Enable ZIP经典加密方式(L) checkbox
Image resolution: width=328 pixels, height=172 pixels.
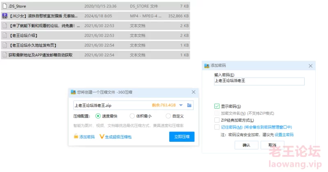[217, 120]
